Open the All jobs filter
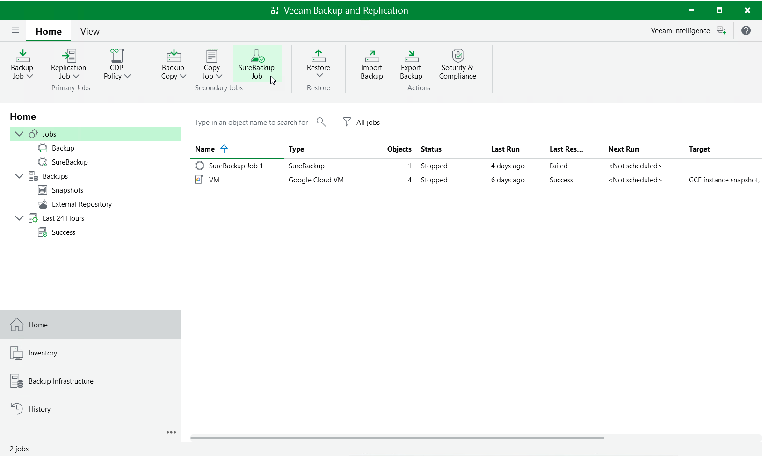 (361, 122)
